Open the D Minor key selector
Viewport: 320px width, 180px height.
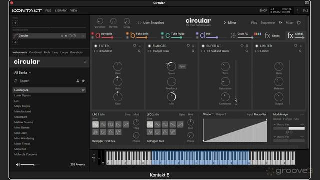coord(230,23)
